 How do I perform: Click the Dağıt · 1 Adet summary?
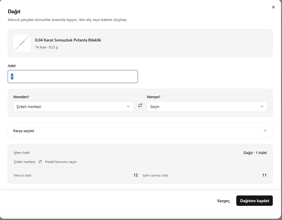click(x=255, y=153)
